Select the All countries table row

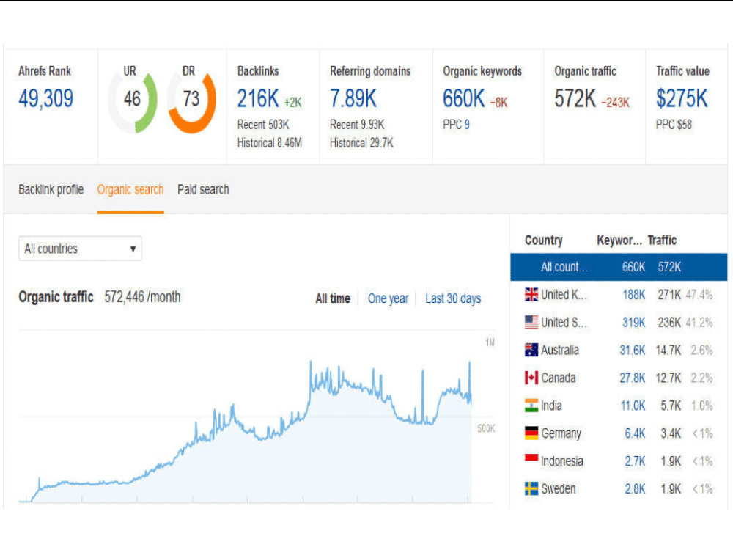click(x=619, y=267)
